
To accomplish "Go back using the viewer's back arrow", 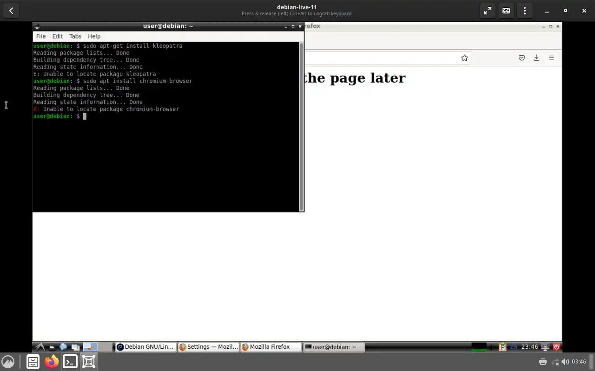I will click(x=11, y=11).
